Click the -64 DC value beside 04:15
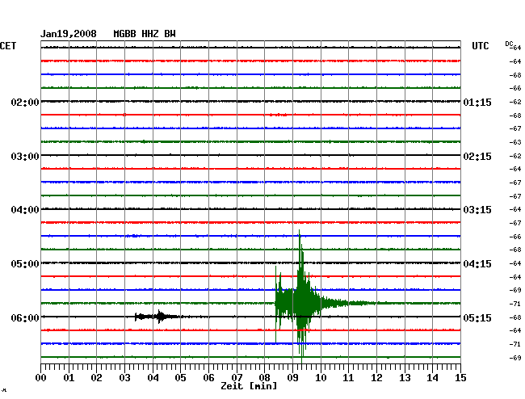Viewport: 525px width, 399px height. [x=515, y=263]
